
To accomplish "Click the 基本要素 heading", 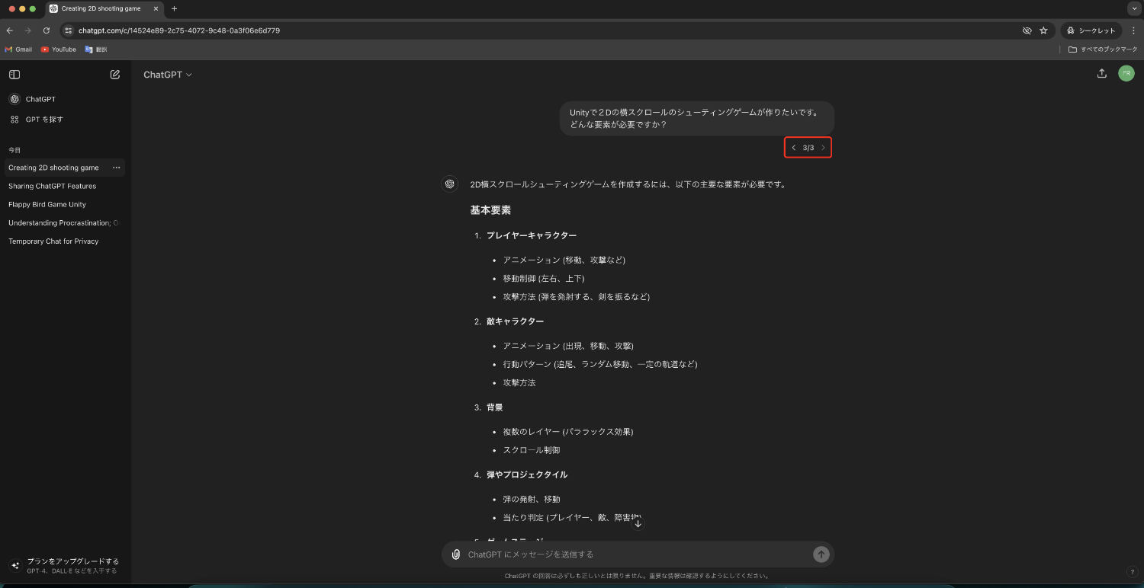I will [490, 209].
